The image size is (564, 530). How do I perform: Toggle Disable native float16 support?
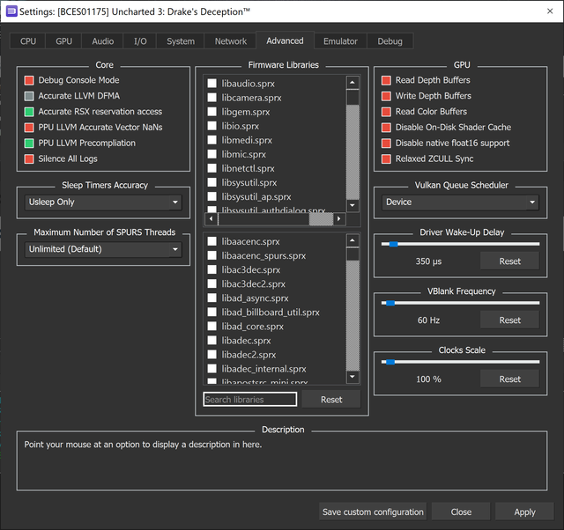386,144
